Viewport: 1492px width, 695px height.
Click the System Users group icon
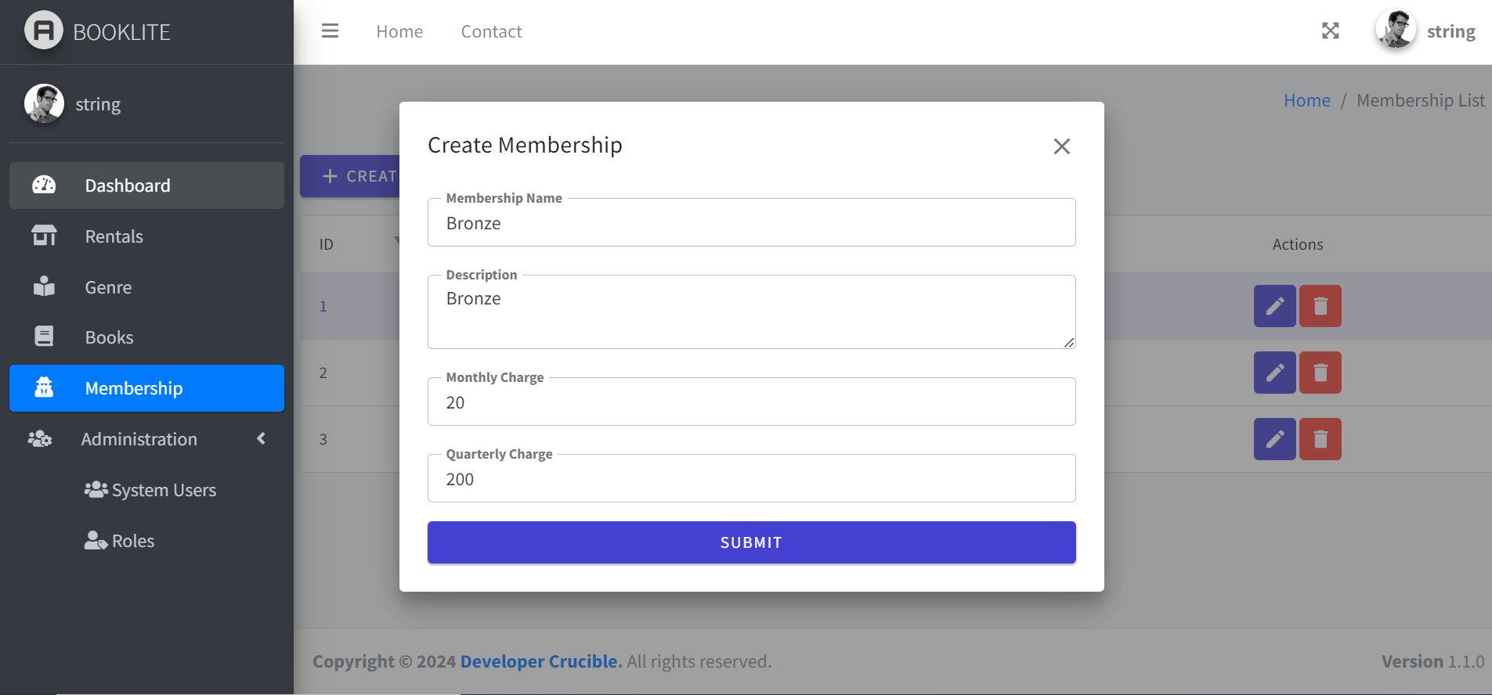tap(96, 490)
